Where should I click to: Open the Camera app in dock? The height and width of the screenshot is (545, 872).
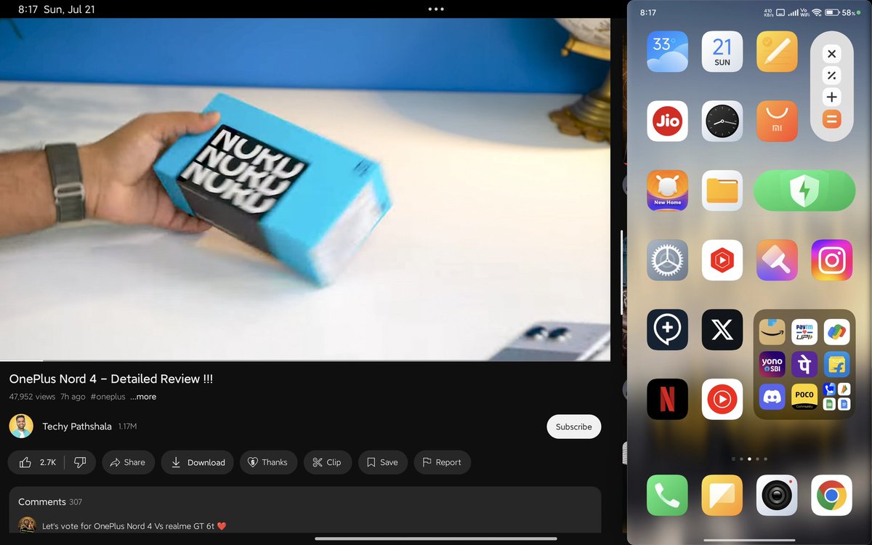(777, 496)
